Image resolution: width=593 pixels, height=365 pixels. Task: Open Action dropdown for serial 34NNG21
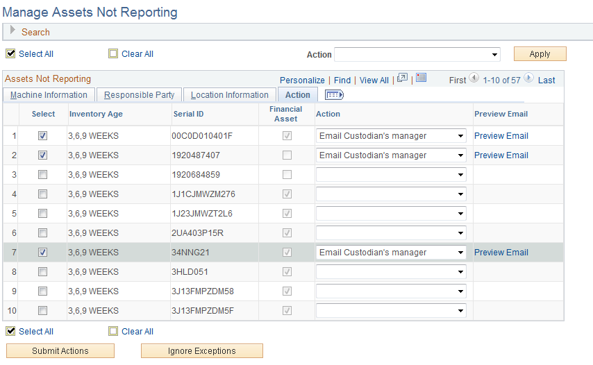(391, 253)
